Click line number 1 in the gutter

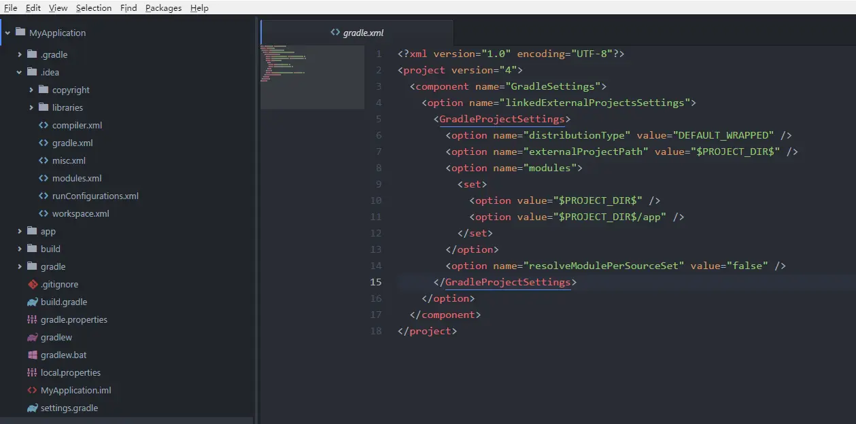379,54
